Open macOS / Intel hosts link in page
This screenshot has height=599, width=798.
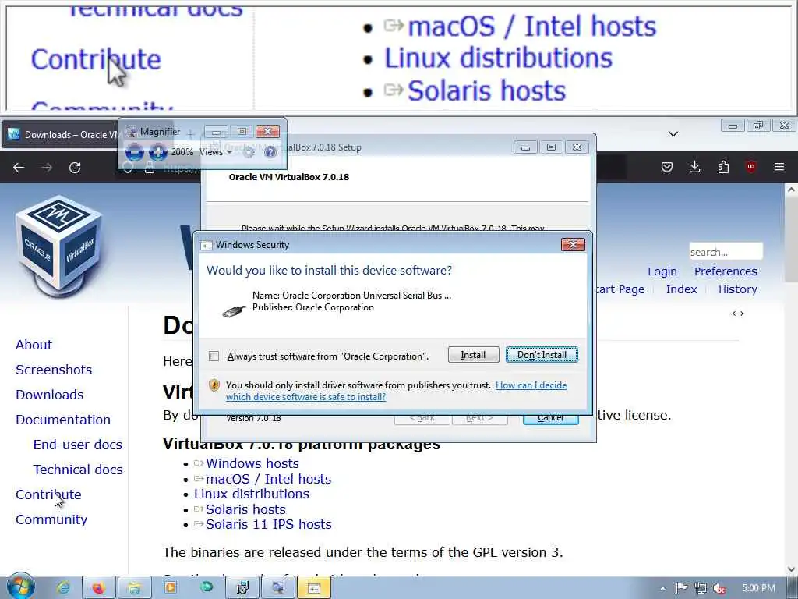(268, 480)
